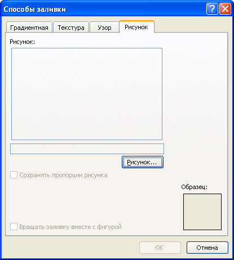The image size is (234, 260).
Task: Click the large empty picture preview box
Action: (x=87, y=94)
